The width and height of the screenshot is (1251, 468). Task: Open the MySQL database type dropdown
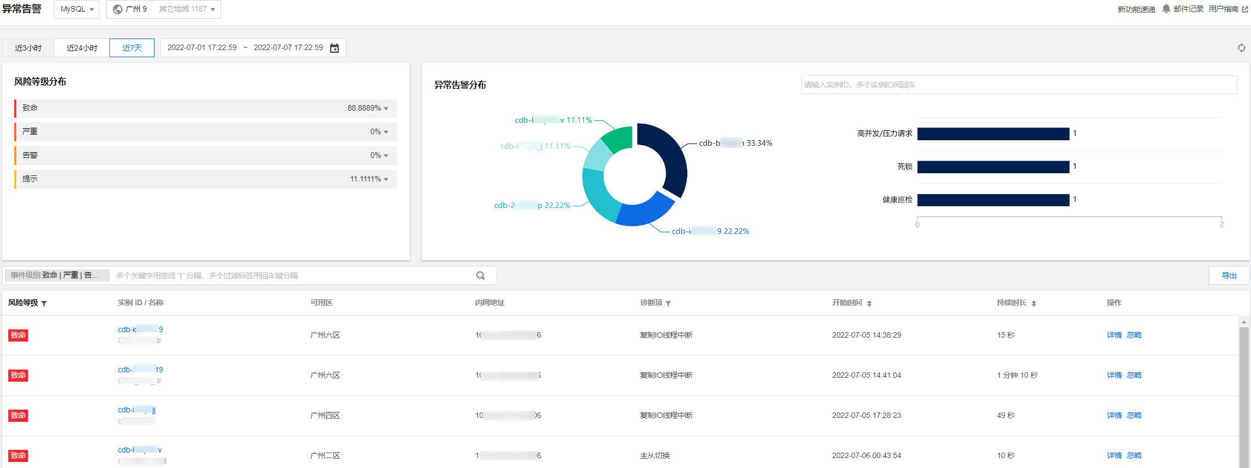click(76, 9)
